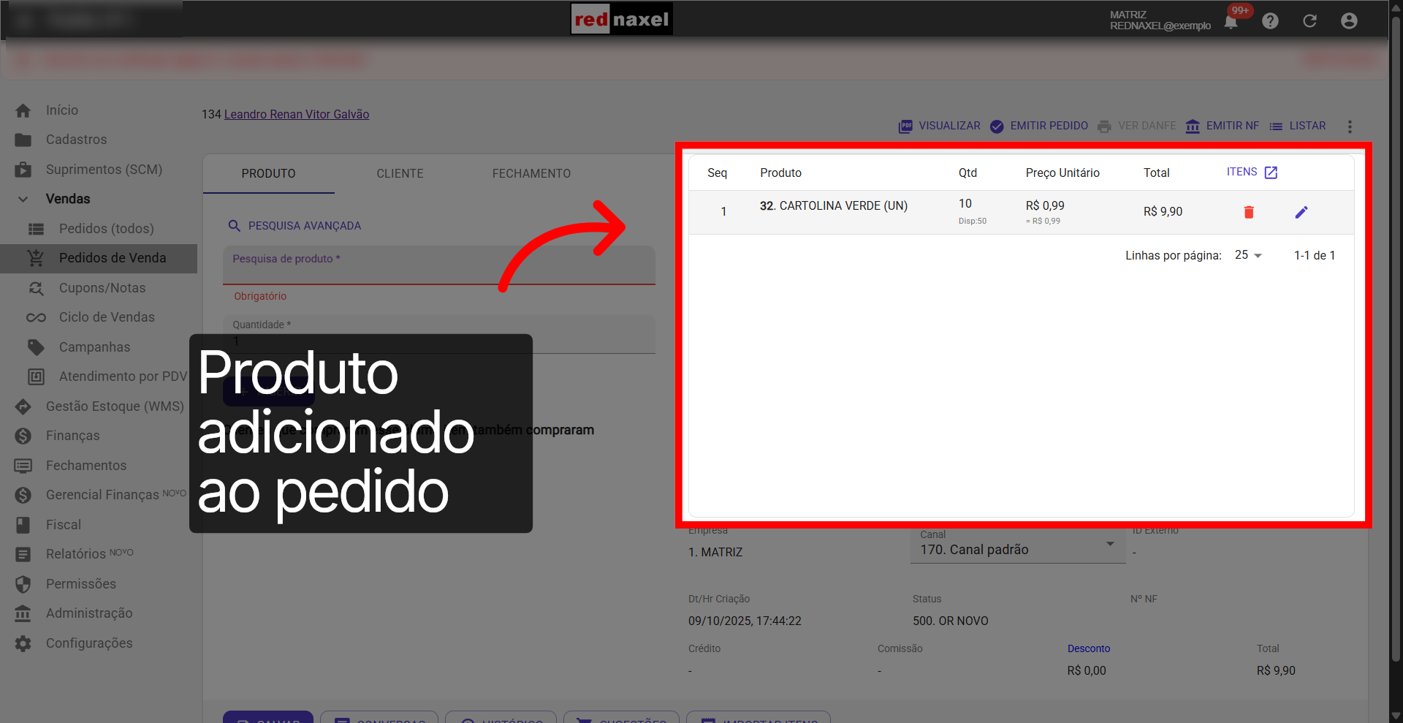Click the Configurações gear icon in the sidebar
Image resolution: width=1403 pixels, height=723 pixels.
pos(23,643)
